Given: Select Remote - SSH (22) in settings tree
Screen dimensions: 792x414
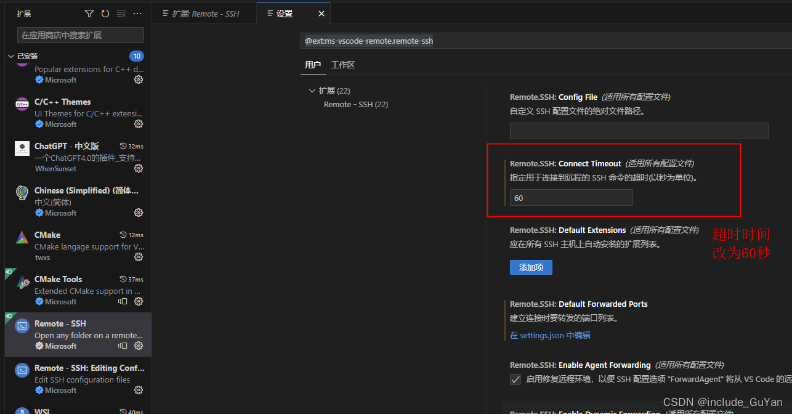Looking at the screenshot, I should [x=356, y=105].
